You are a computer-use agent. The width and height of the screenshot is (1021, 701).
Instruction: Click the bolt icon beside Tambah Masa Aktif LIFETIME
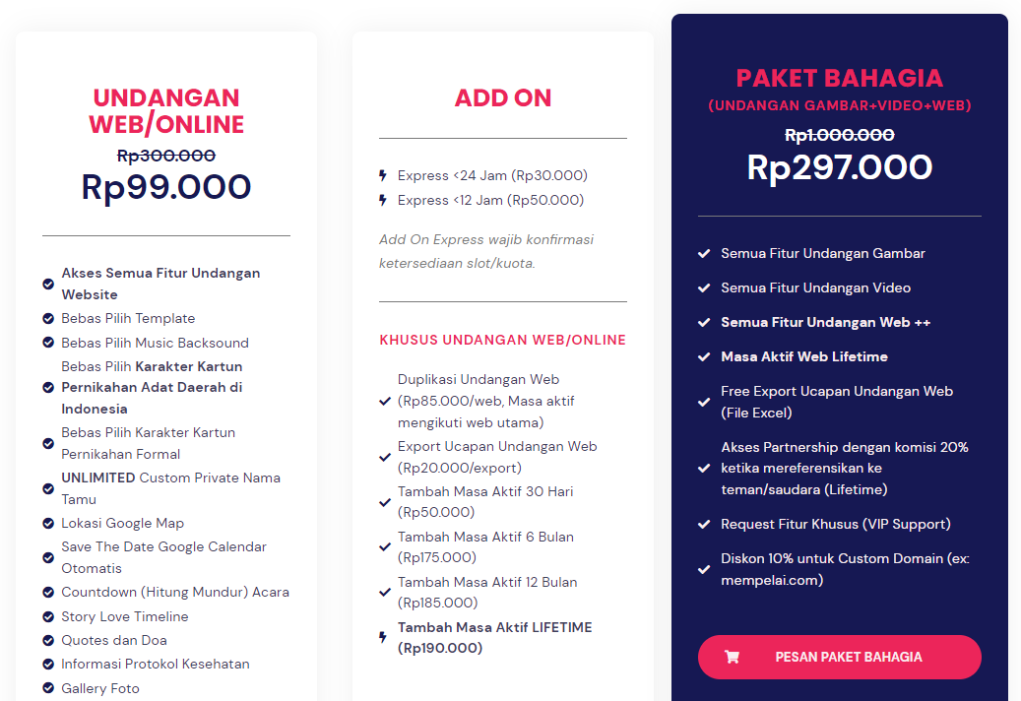(x=383, y=637)
